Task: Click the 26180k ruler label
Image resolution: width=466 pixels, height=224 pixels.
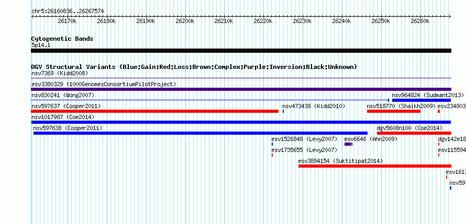Action: coord(106,21)
